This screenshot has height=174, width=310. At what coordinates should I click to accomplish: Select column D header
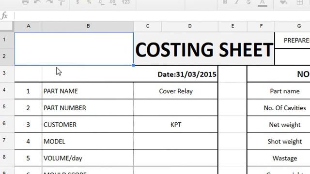pos(189,26)
